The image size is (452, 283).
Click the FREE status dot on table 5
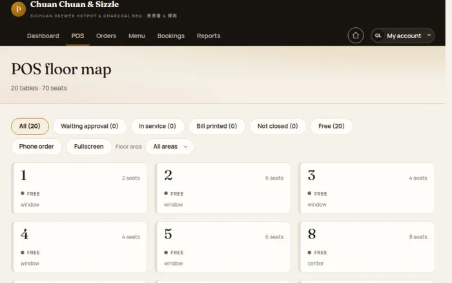click(x=166, y=252)
